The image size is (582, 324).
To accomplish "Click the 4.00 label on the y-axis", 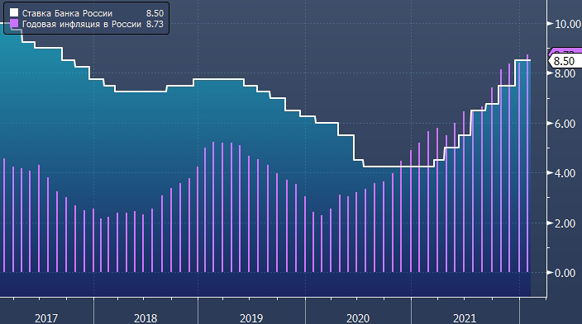I will pos(565,173).
